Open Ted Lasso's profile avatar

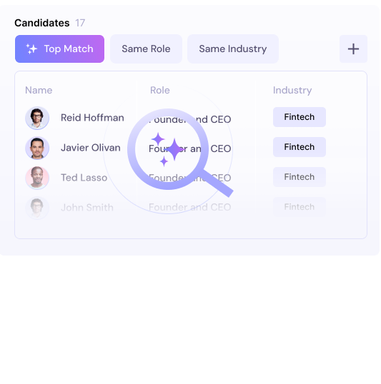coord(37,178)
